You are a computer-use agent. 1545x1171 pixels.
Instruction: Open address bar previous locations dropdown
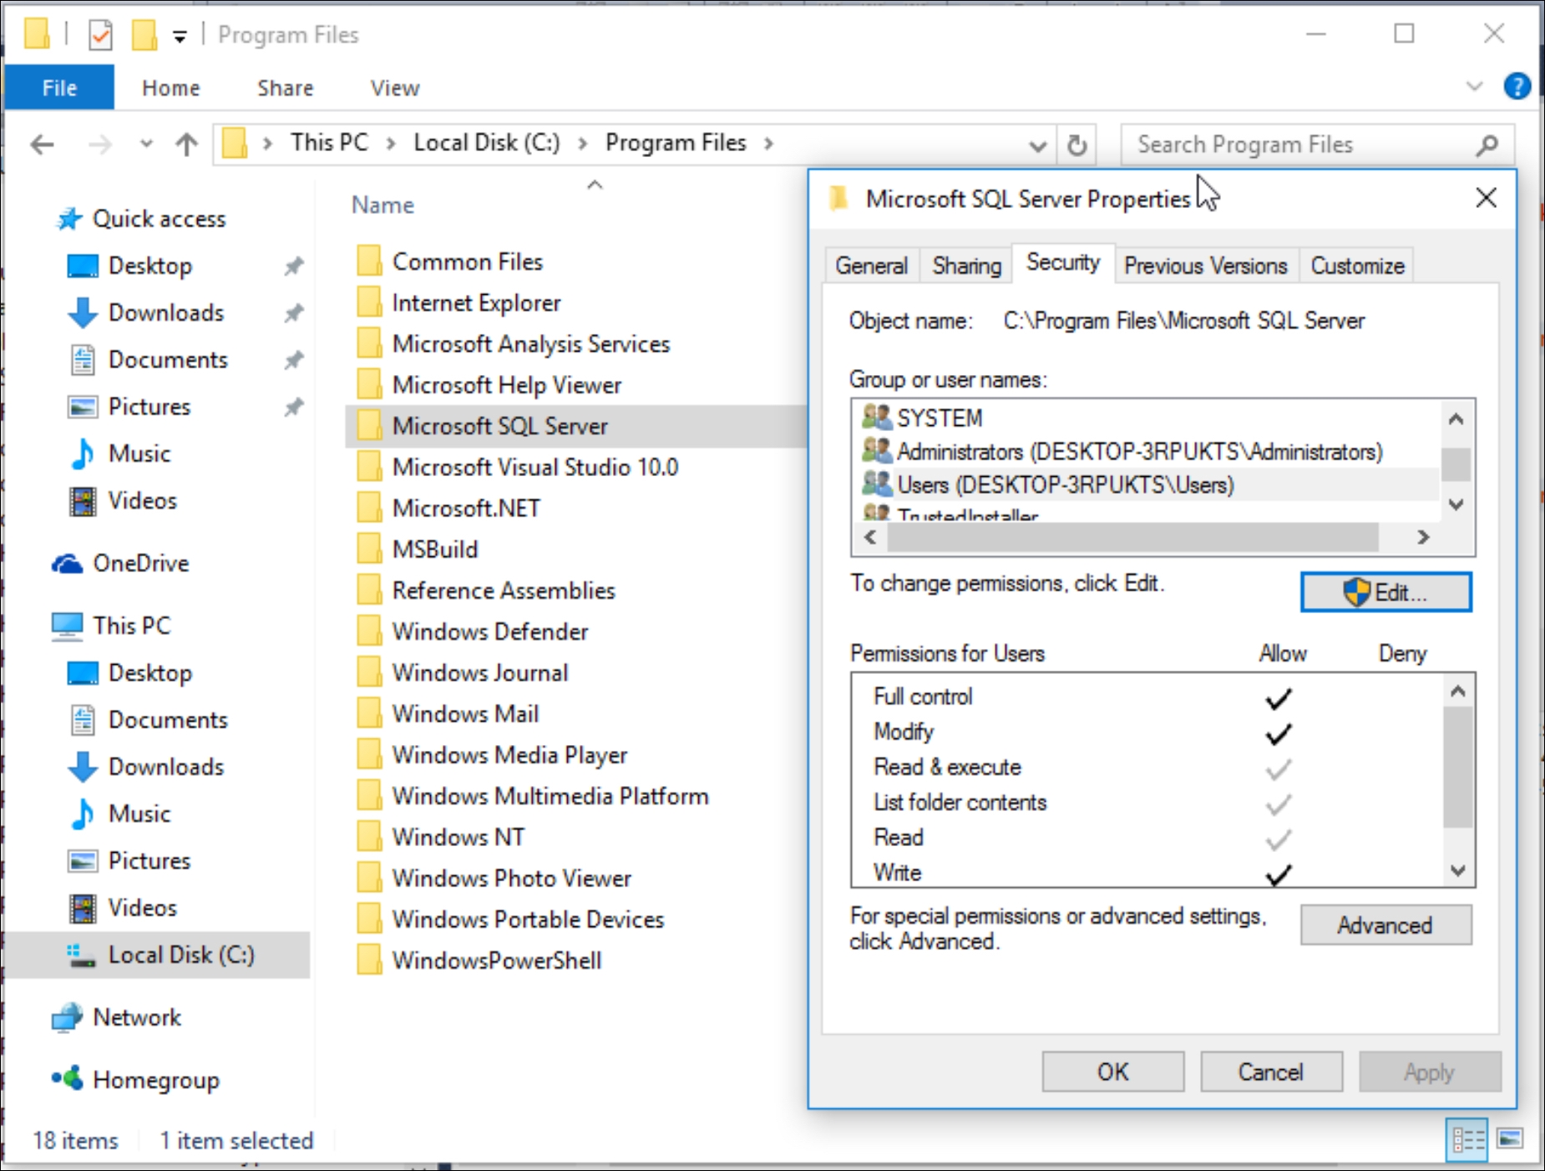(x=1037, y=146)
